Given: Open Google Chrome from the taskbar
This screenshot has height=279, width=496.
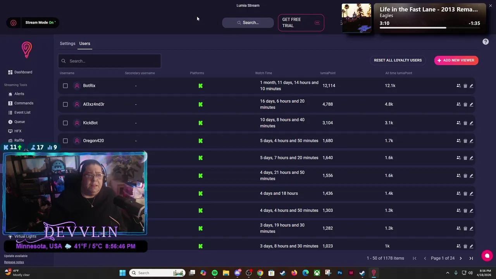Looking at the screenshot, I should tap(260, 273).
